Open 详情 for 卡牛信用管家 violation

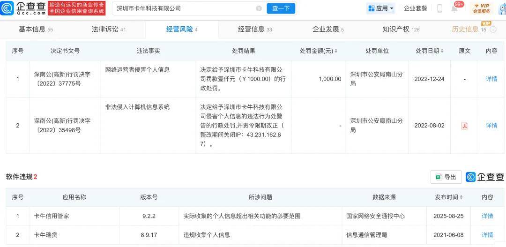487,216
